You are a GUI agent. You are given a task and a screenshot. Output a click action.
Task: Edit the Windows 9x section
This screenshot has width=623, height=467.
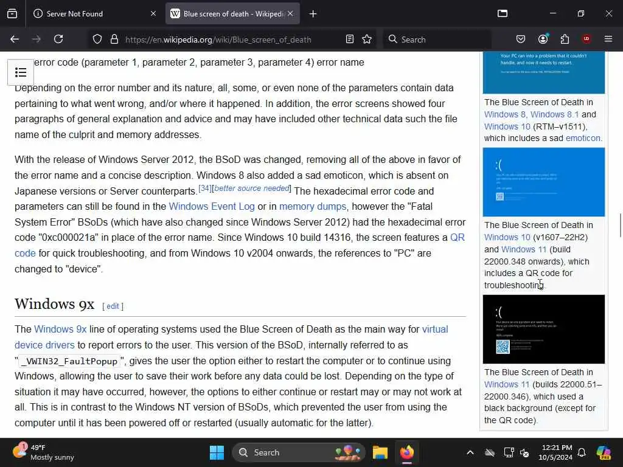pos(113,306)
